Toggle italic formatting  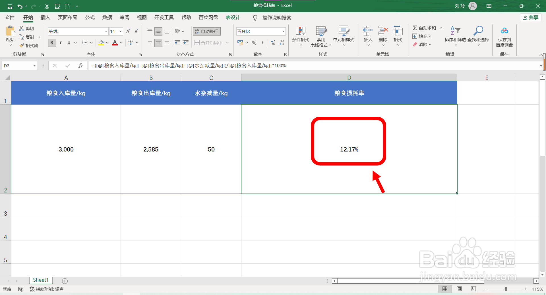60,43
